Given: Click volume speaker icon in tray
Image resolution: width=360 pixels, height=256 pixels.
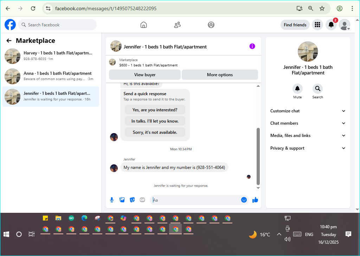Looking at the screenshot, I should (x=288, y=239).
